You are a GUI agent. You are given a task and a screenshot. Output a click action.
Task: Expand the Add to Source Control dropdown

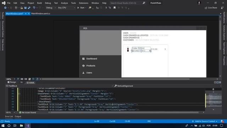click(216, 121)
